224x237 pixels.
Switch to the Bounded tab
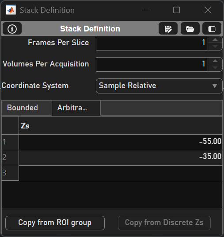[x=27, y=108]
